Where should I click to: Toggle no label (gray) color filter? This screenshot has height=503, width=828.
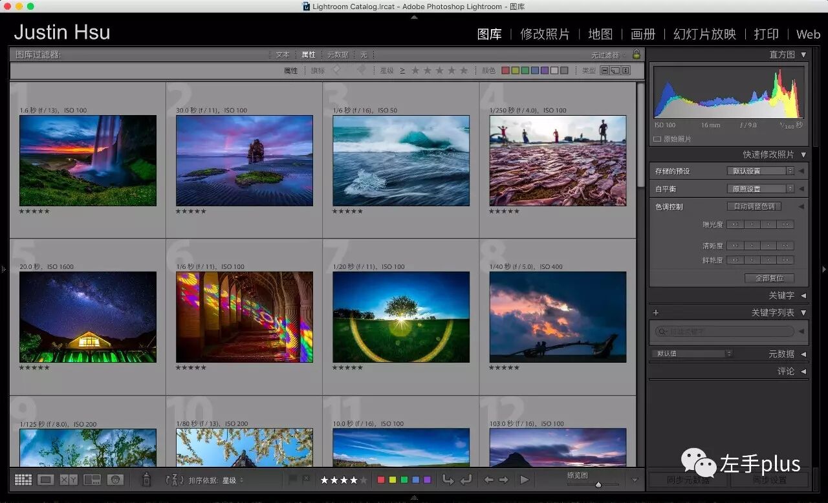pyautogui.click(x=564, y=70)
